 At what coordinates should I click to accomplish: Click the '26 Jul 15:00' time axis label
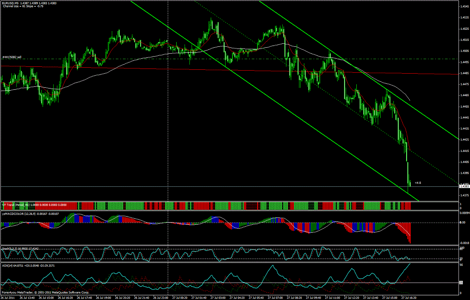46,298
